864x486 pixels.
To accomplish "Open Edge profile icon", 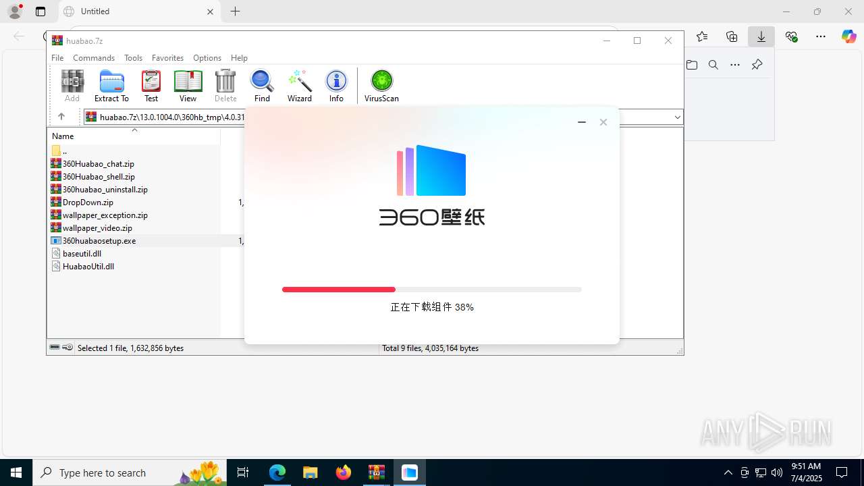I will coord(15,11).
